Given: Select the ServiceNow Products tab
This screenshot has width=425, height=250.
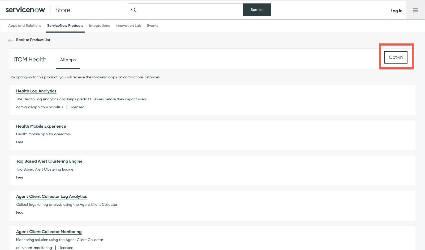Looking at the screenshot, I should click(65, 26).
